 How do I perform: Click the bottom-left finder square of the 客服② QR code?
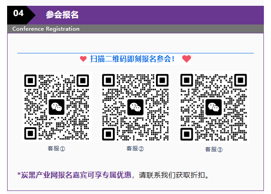point(109,133)
